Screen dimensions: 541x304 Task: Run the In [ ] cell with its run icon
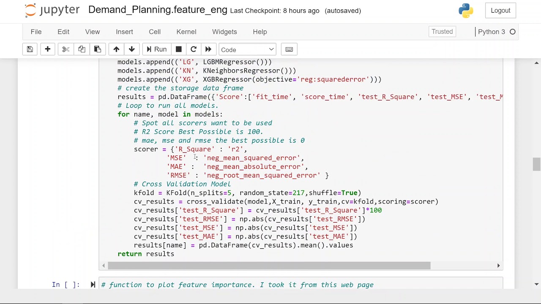[93, 285]
